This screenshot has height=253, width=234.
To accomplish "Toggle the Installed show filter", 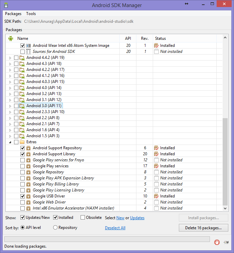I will [55, 218].
